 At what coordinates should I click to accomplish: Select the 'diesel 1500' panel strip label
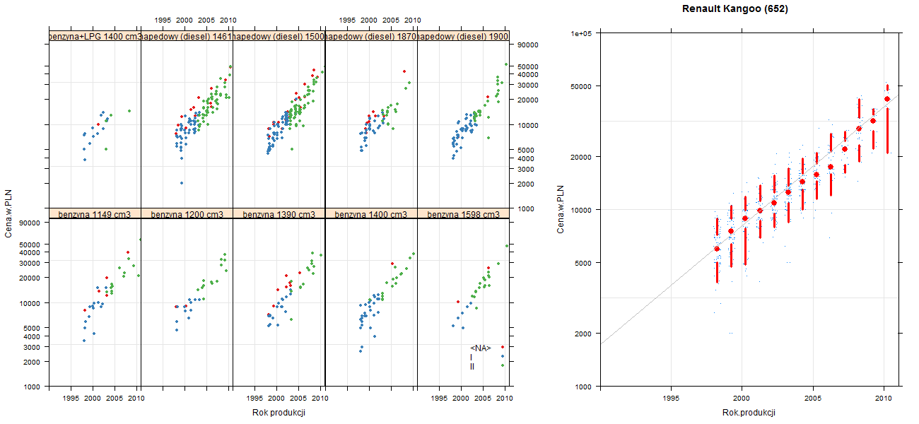[279, 36]
